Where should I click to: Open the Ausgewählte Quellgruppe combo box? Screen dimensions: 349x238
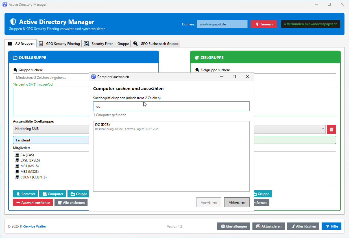pos(51,129)
